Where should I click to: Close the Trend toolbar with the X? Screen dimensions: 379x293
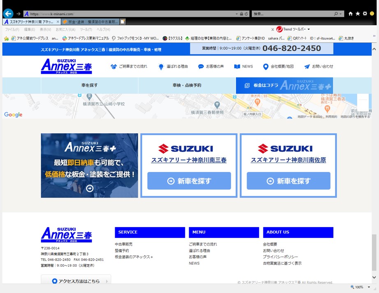coord(273,30)
